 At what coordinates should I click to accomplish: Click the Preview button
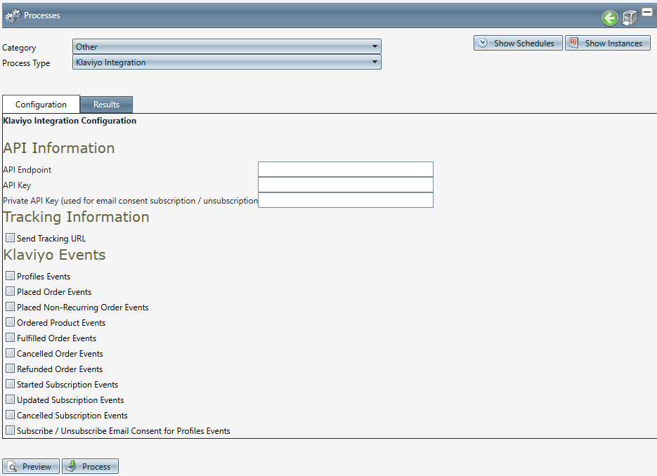(x=31, y=466)
